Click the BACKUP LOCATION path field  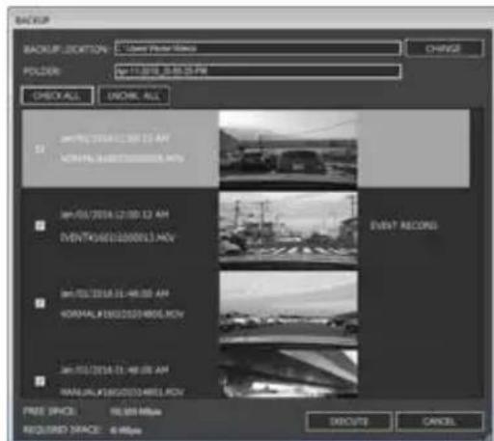[x=258, y=48]
